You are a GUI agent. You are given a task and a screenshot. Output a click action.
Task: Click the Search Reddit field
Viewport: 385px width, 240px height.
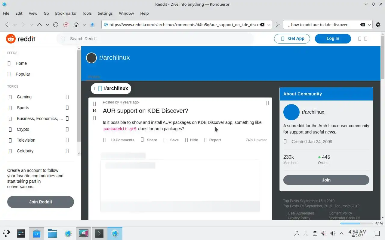pos(155,39)
